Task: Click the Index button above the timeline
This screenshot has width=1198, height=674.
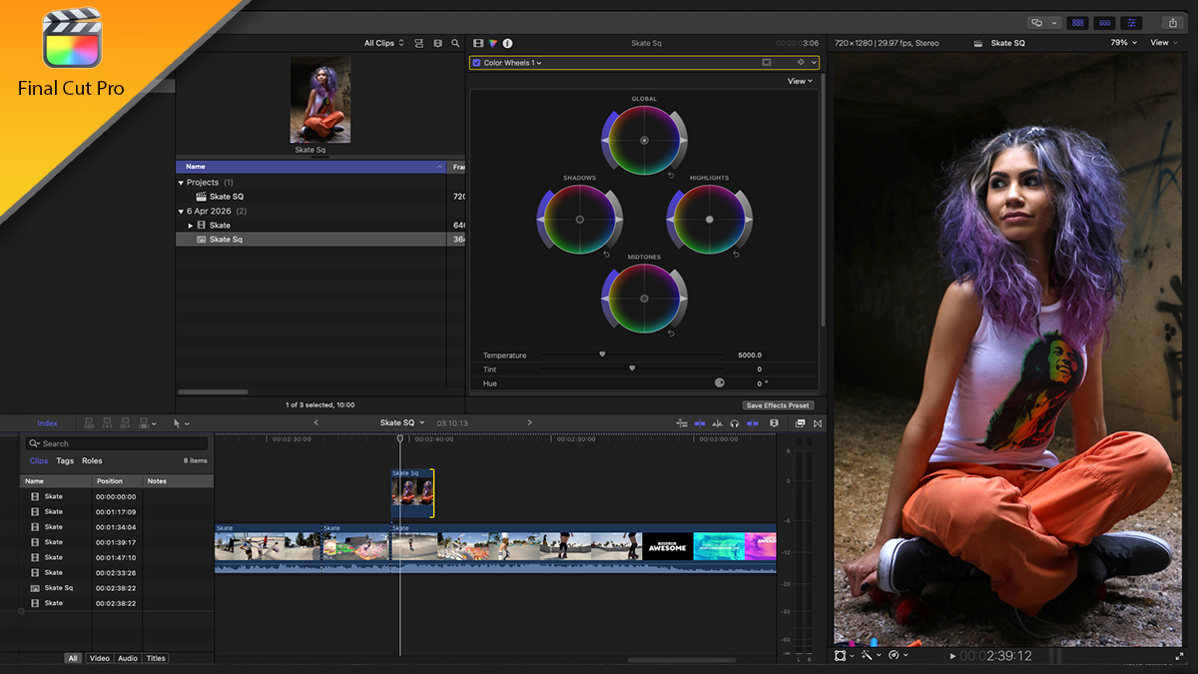Action: [x=46, y=422]
